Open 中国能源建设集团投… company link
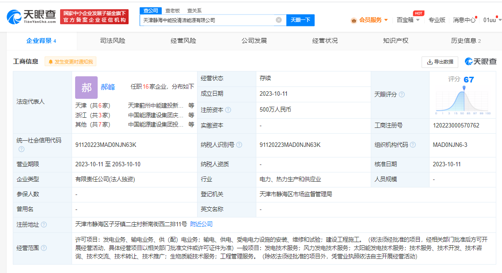The height and width of the screenshot is (273, 502). click(x=156, y=125)
